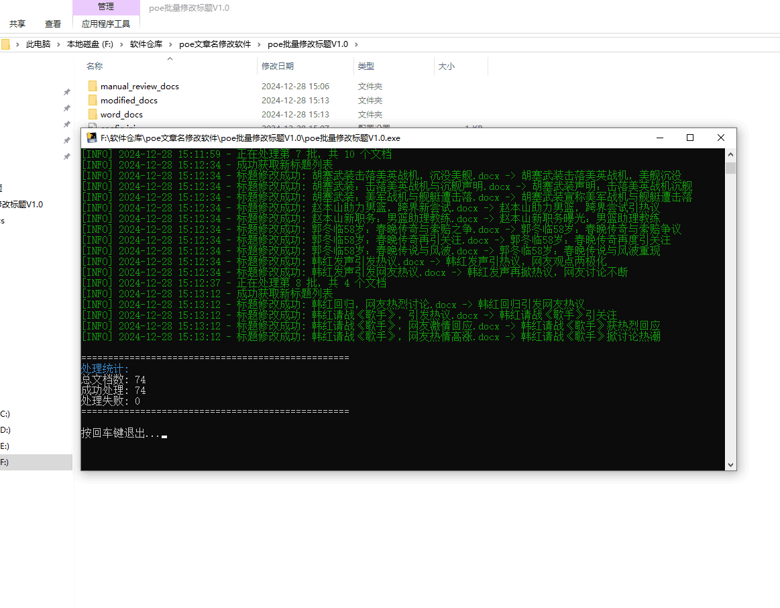Viewport: 780px width, 608px height.
Task: Click 此电脑 in the address breadcrumb
Action: click(x=38, y=44)
